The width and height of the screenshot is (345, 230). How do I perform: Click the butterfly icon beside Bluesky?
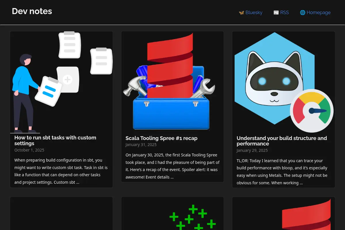click(x=241, y=13)
